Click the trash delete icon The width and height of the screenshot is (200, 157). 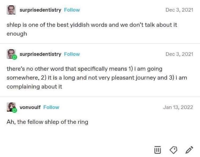158,150
